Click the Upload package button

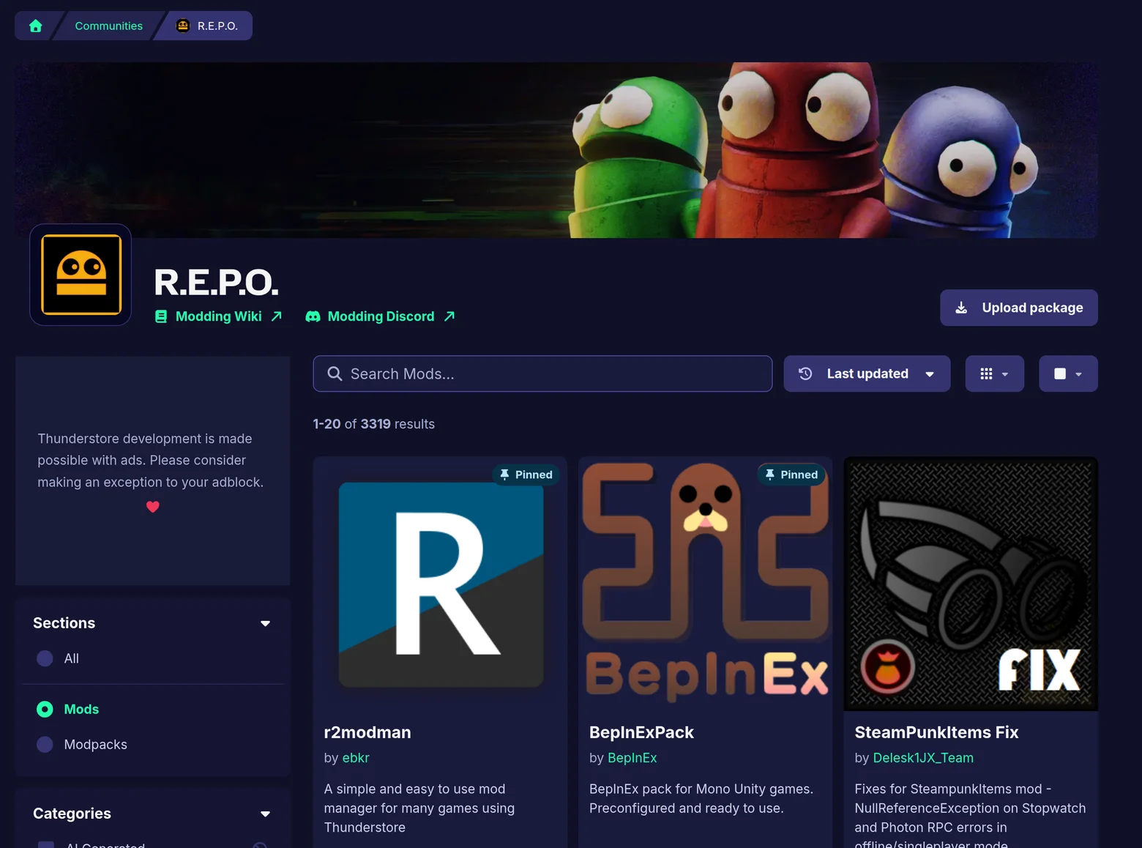[x=1018, y=308]
